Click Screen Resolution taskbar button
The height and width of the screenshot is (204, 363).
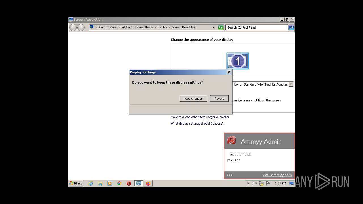pyautogui.click(x=138, y=183)
